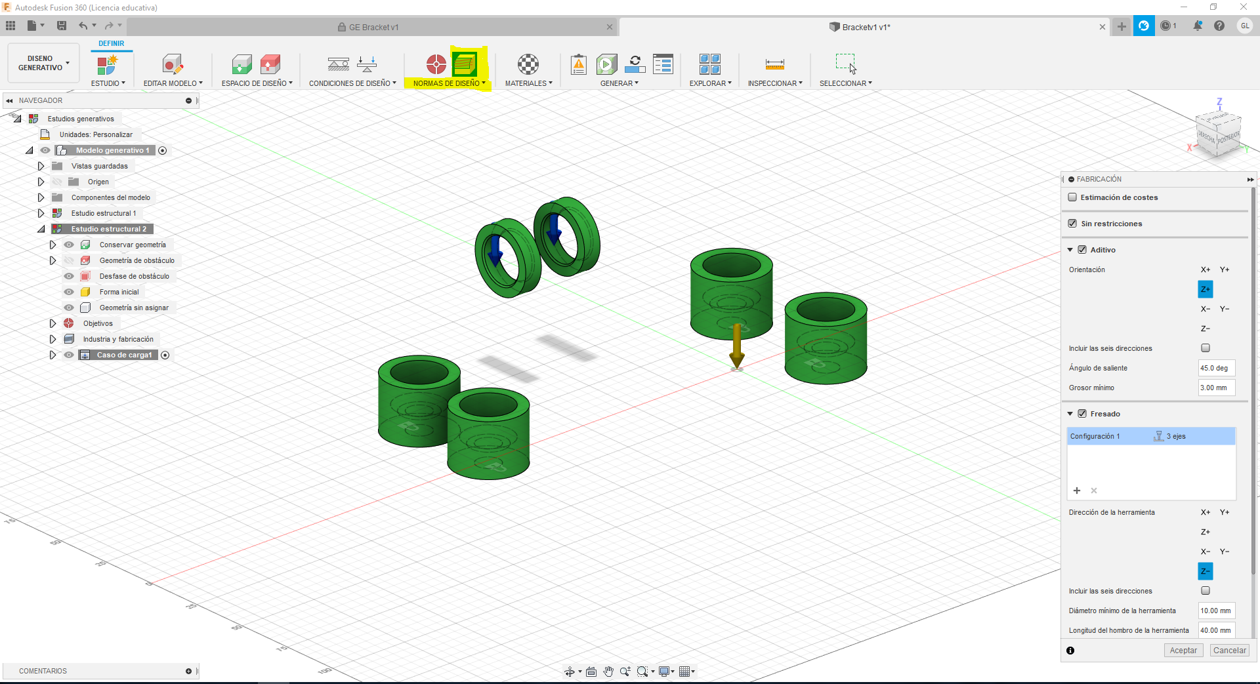1260x684 pixels.
Task: Select the Configuración 1 row
Action: coord(1151,436)
